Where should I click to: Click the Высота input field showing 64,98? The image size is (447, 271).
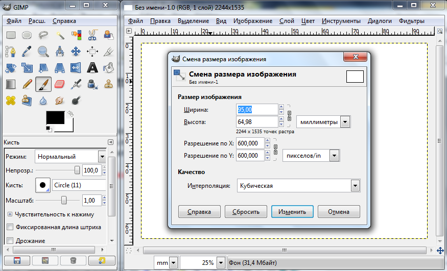(x=257, y=122)
